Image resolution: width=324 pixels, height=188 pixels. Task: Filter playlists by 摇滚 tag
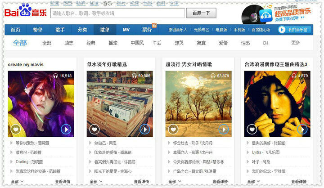click(113, 43)
